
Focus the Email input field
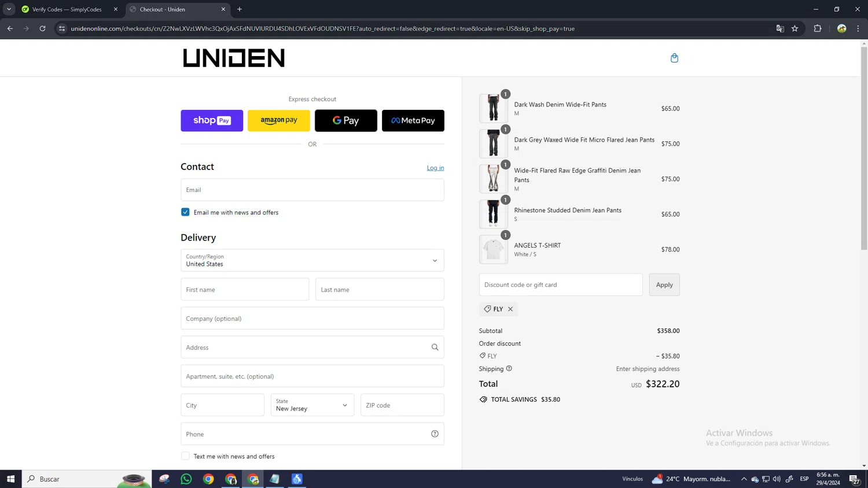tap(312, 190)
